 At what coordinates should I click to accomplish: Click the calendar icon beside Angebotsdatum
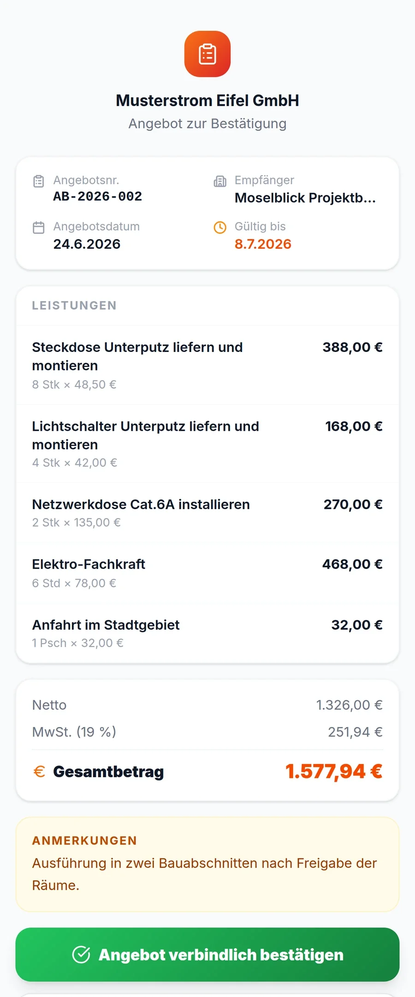(39, 228)
